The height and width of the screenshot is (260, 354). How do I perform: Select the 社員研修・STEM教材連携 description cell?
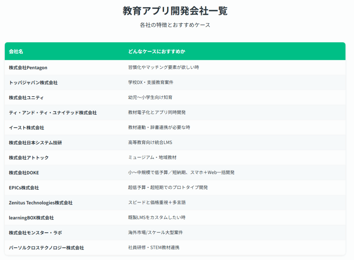[153, 248]
